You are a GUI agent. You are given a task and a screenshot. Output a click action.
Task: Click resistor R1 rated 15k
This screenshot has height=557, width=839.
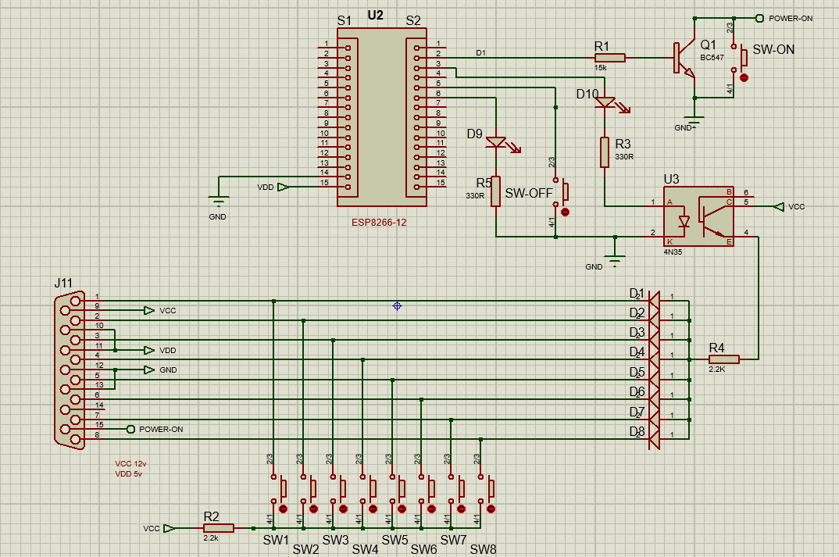pos(609,57)
